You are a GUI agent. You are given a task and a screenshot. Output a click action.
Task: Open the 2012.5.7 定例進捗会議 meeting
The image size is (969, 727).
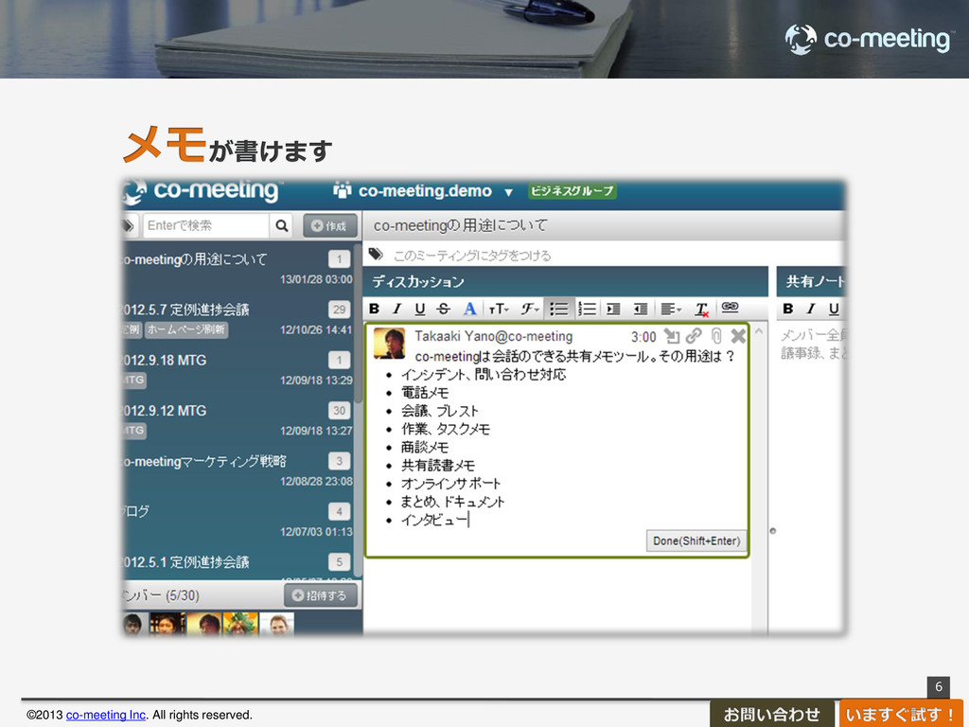(x=238, y=319)
